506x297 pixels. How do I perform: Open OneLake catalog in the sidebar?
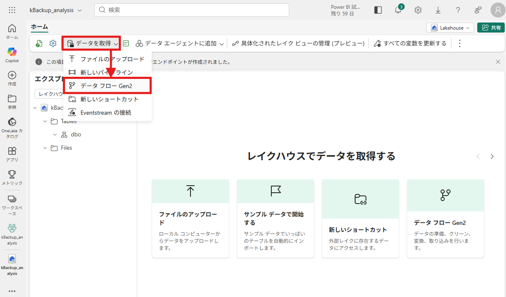[x=12, y=127]
